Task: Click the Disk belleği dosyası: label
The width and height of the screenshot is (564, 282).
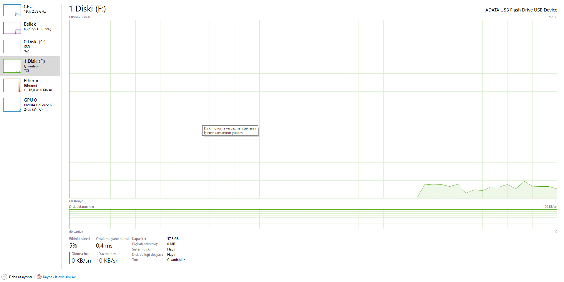Action: [147, 255]
